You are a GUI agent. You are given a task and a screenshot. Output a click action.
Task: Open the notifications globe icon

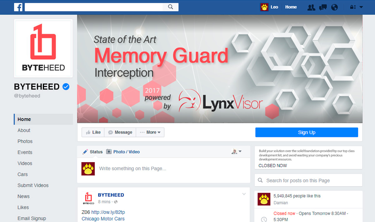334,7
